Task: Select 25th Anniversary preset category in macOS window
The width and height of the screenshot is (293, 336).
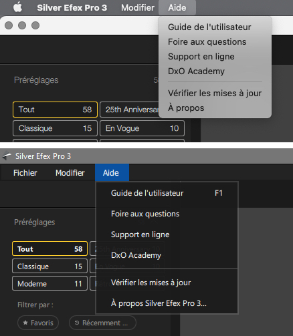Action: coord(129,110)
